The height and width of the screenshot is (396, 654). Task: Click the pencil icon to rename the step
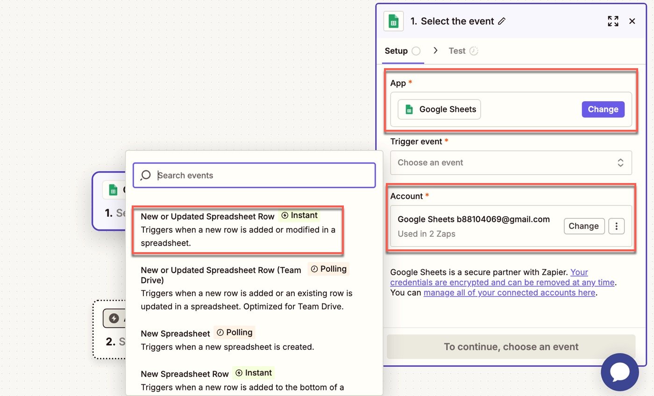pyautogui.click(x=502, y=21)
